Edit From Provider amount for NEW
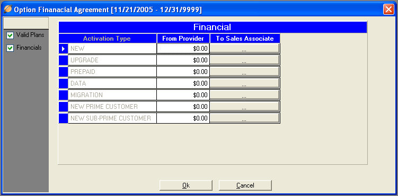The width and height of the screenshot is (398, 196). 183,48
